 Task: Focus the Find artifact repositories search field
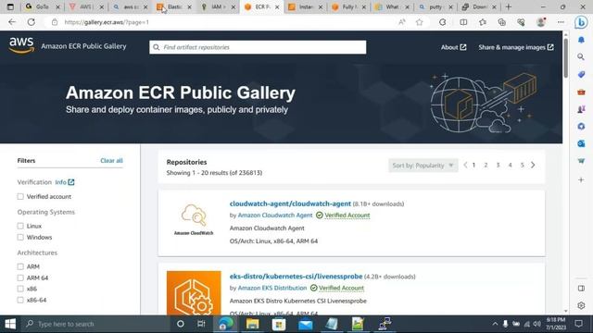point(258,47)
